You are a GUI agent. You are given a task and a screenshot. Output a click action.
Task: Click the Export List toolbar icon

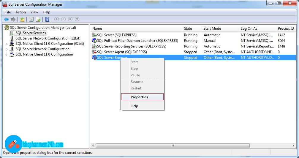click(x=38, y=19)
